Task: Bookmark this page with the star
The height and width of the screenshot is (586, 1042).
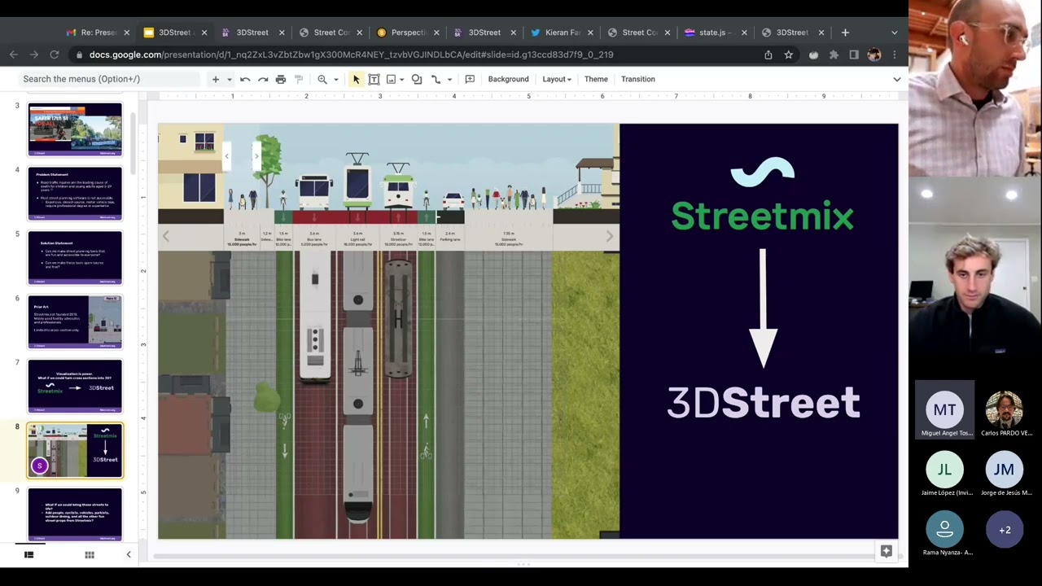Action: click(x=788, y=55)
